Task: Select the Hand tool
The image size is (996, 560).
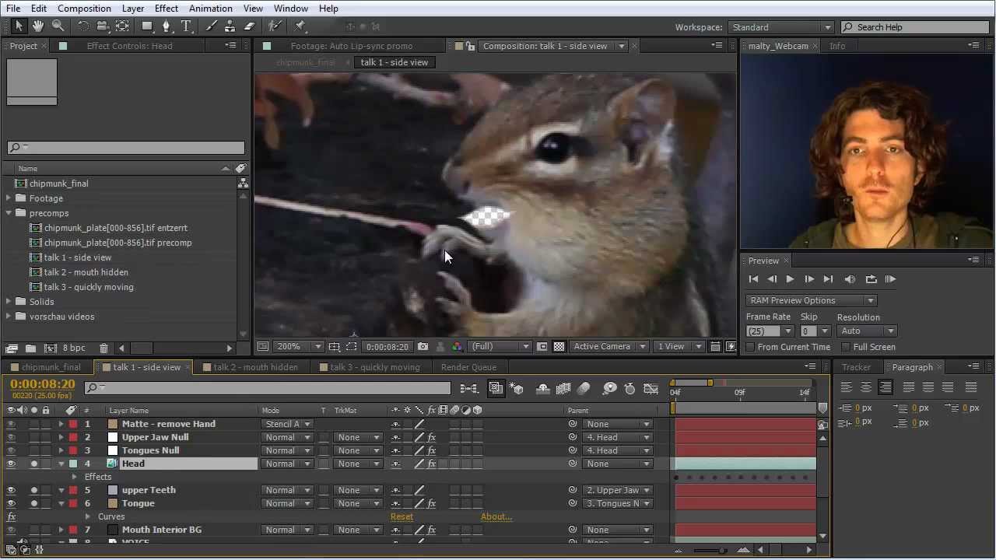Action: pyautogui.click(x=38, y=26)
